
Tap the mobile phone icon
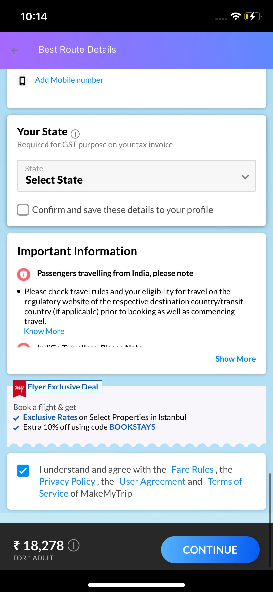pos(22,81)
